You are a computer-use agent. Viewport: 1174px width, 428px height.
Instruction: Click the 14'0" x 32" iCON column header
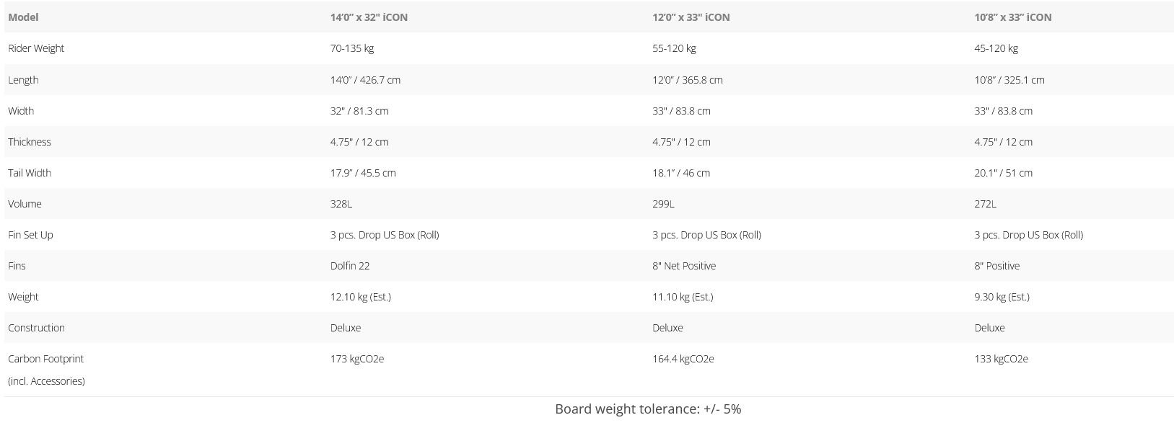point(369,17)
